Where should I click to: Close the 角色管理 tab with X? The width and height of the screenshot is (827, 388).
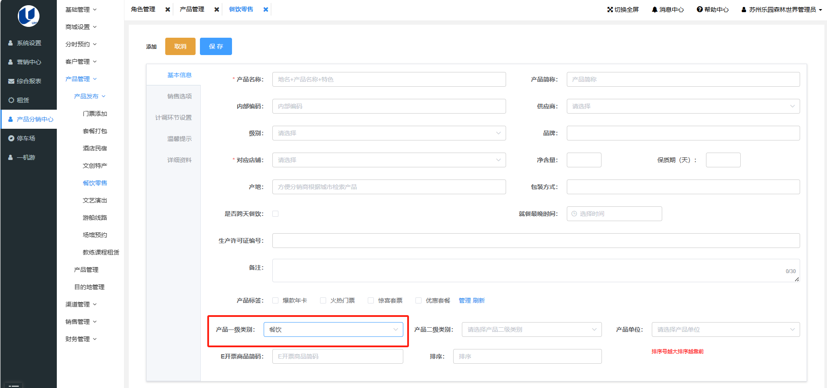[167, 10]
